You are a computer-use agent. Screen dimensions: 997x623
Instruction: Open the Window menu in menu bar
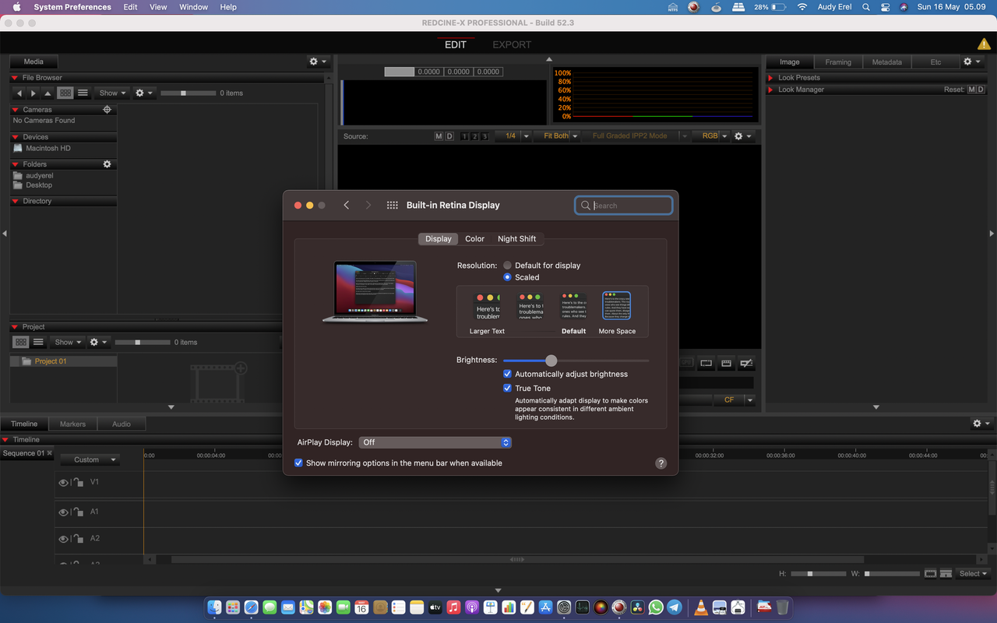click(193, 7)
